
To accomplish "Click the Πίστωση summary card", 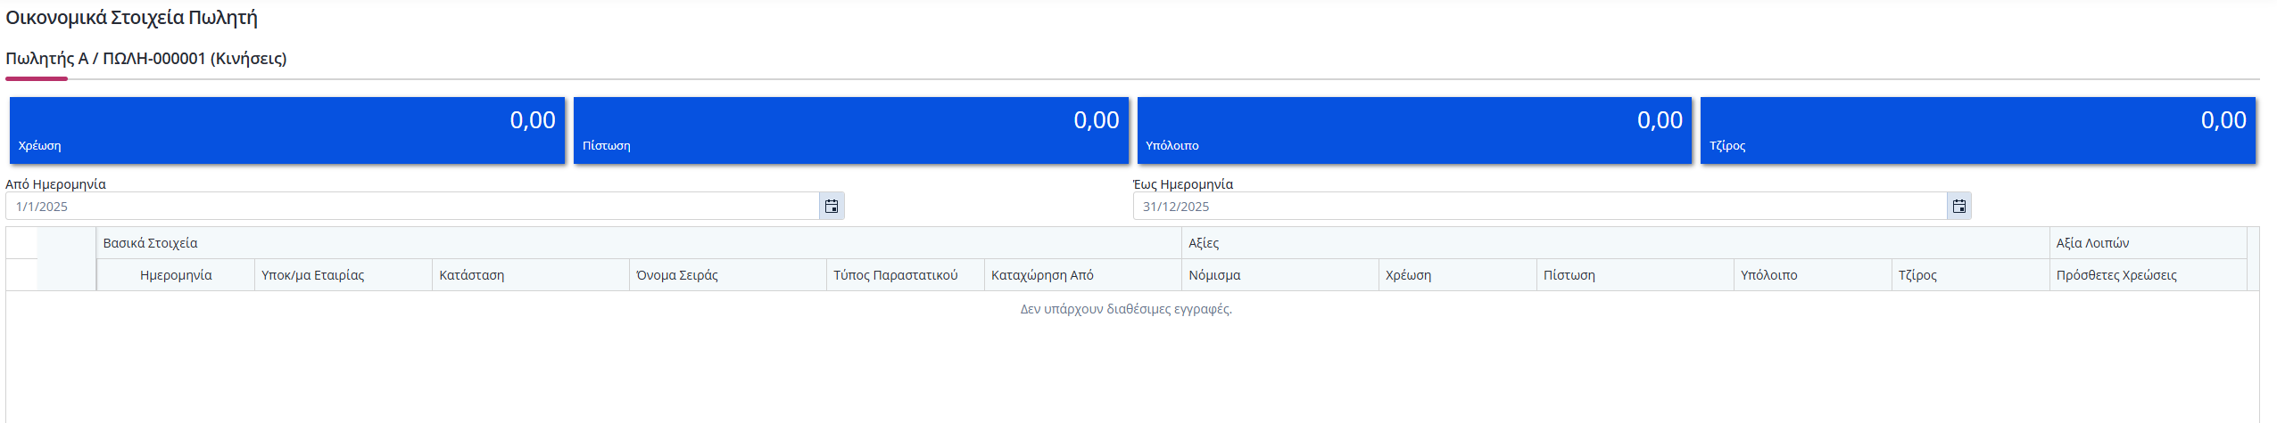I will [851, 130].
